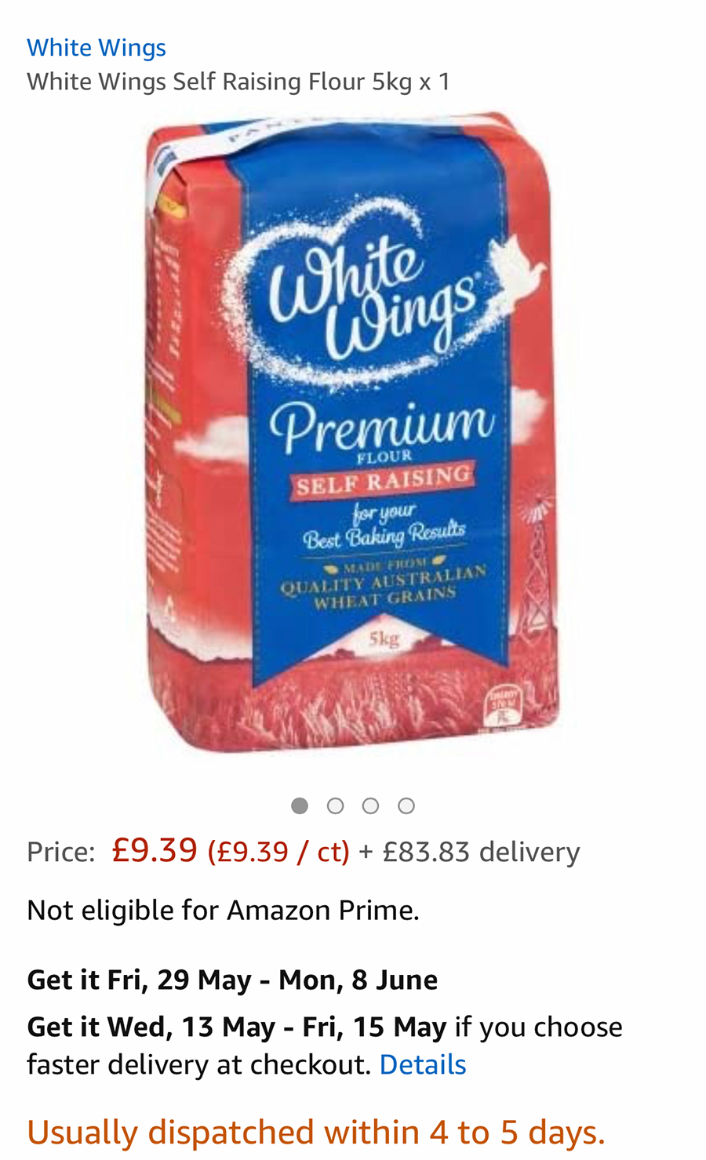Click the Not eligible for Amazon Prime notice
This screenshot has height=1160, width=706.
224,910
